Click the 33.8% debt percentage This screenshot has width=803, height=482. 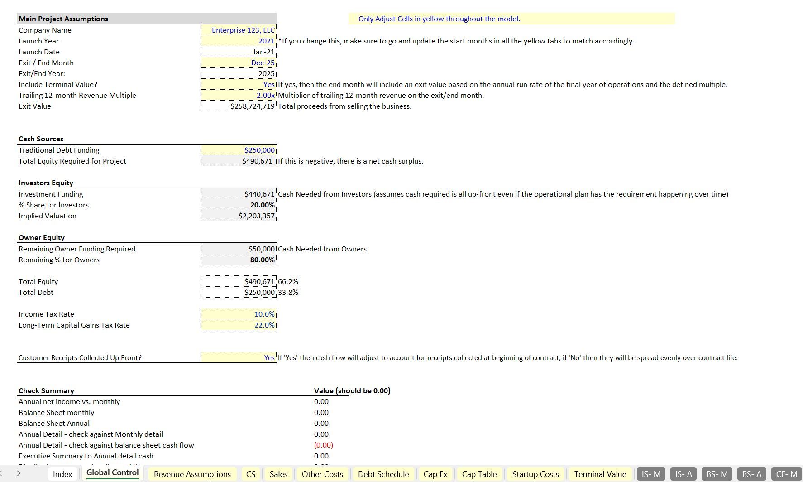tap(288, 292)
